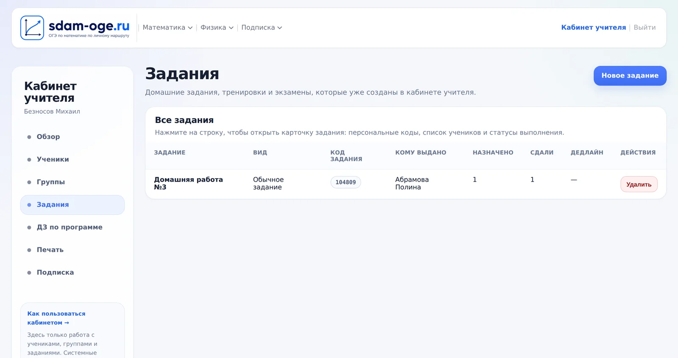Open Группы in the sidebar

coord(72,182)
